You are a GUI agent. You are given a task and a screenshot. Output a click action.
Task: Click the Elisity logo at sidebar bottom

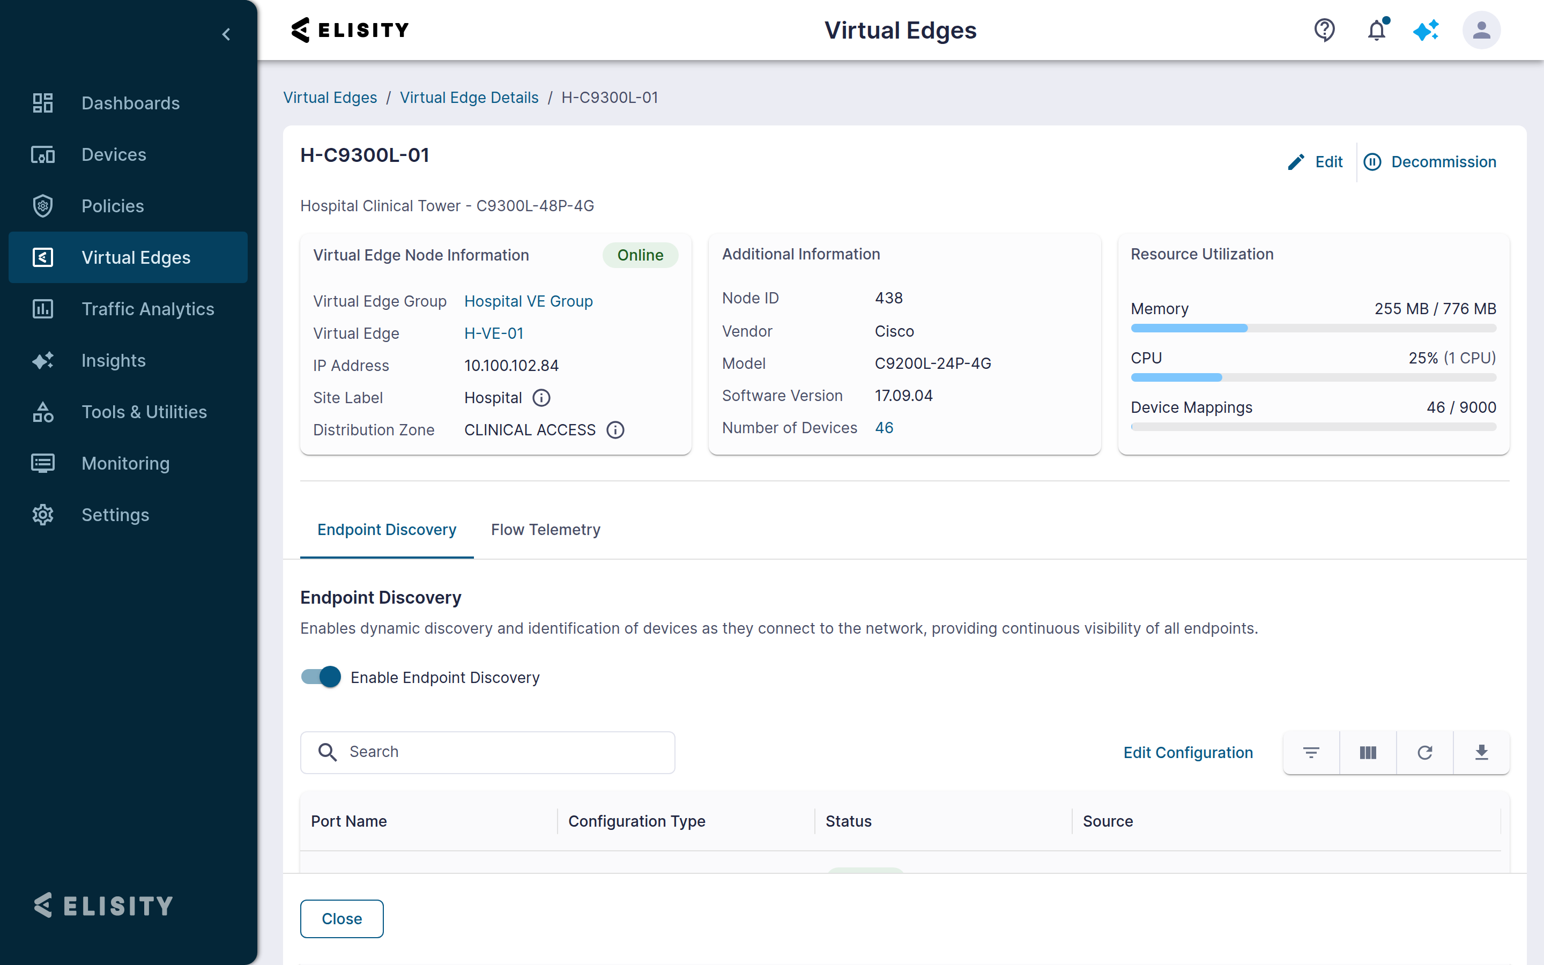(103, 905)
